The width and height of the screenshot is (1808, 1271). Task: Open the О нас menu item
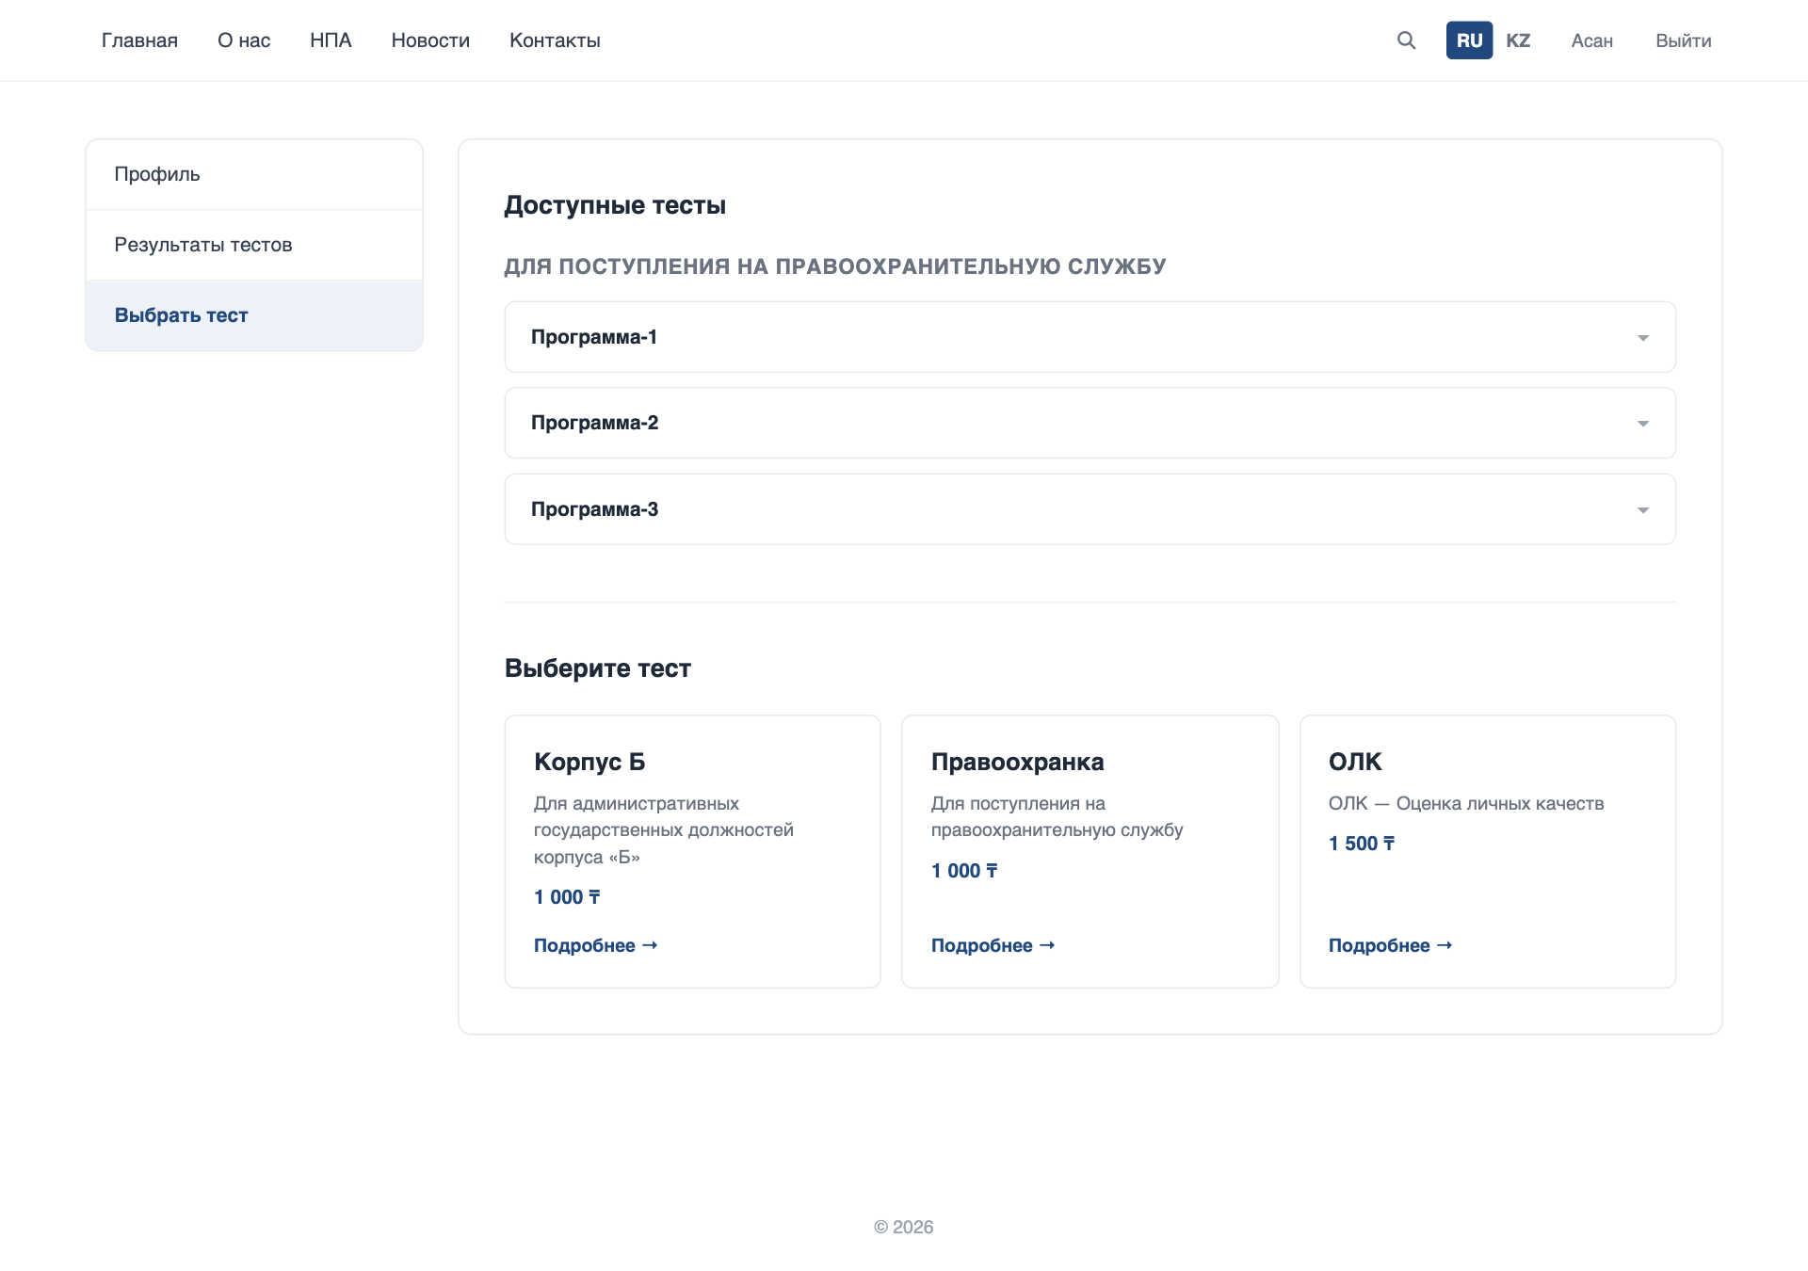244,40
